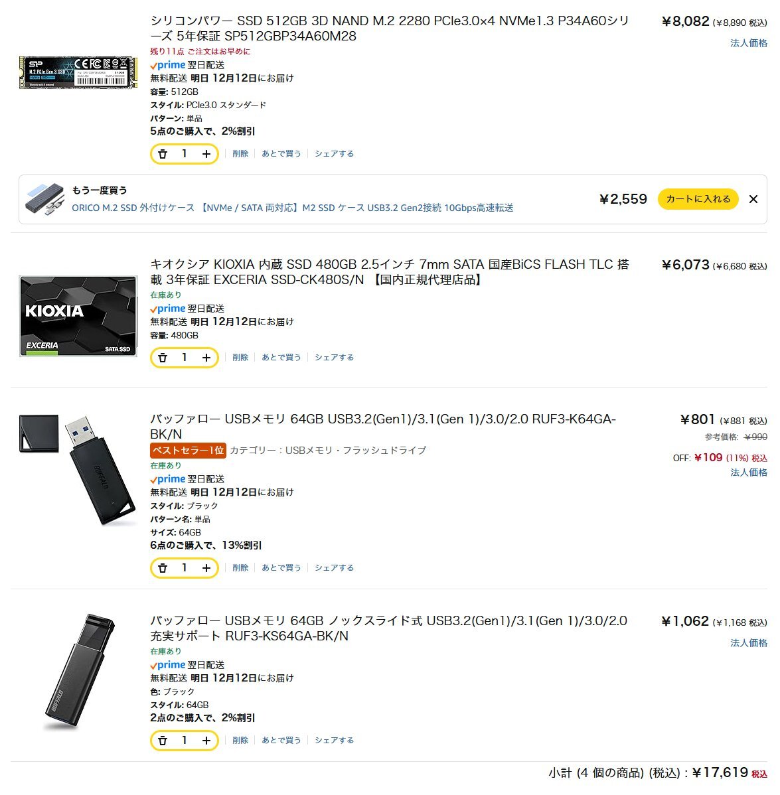
Task: Click trash icon for KIOXIA SSD item
Action: pos(162,358)
